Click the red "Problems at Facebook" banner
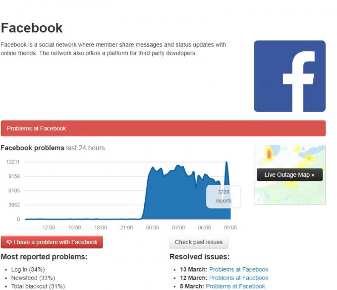 coord(163,128)
